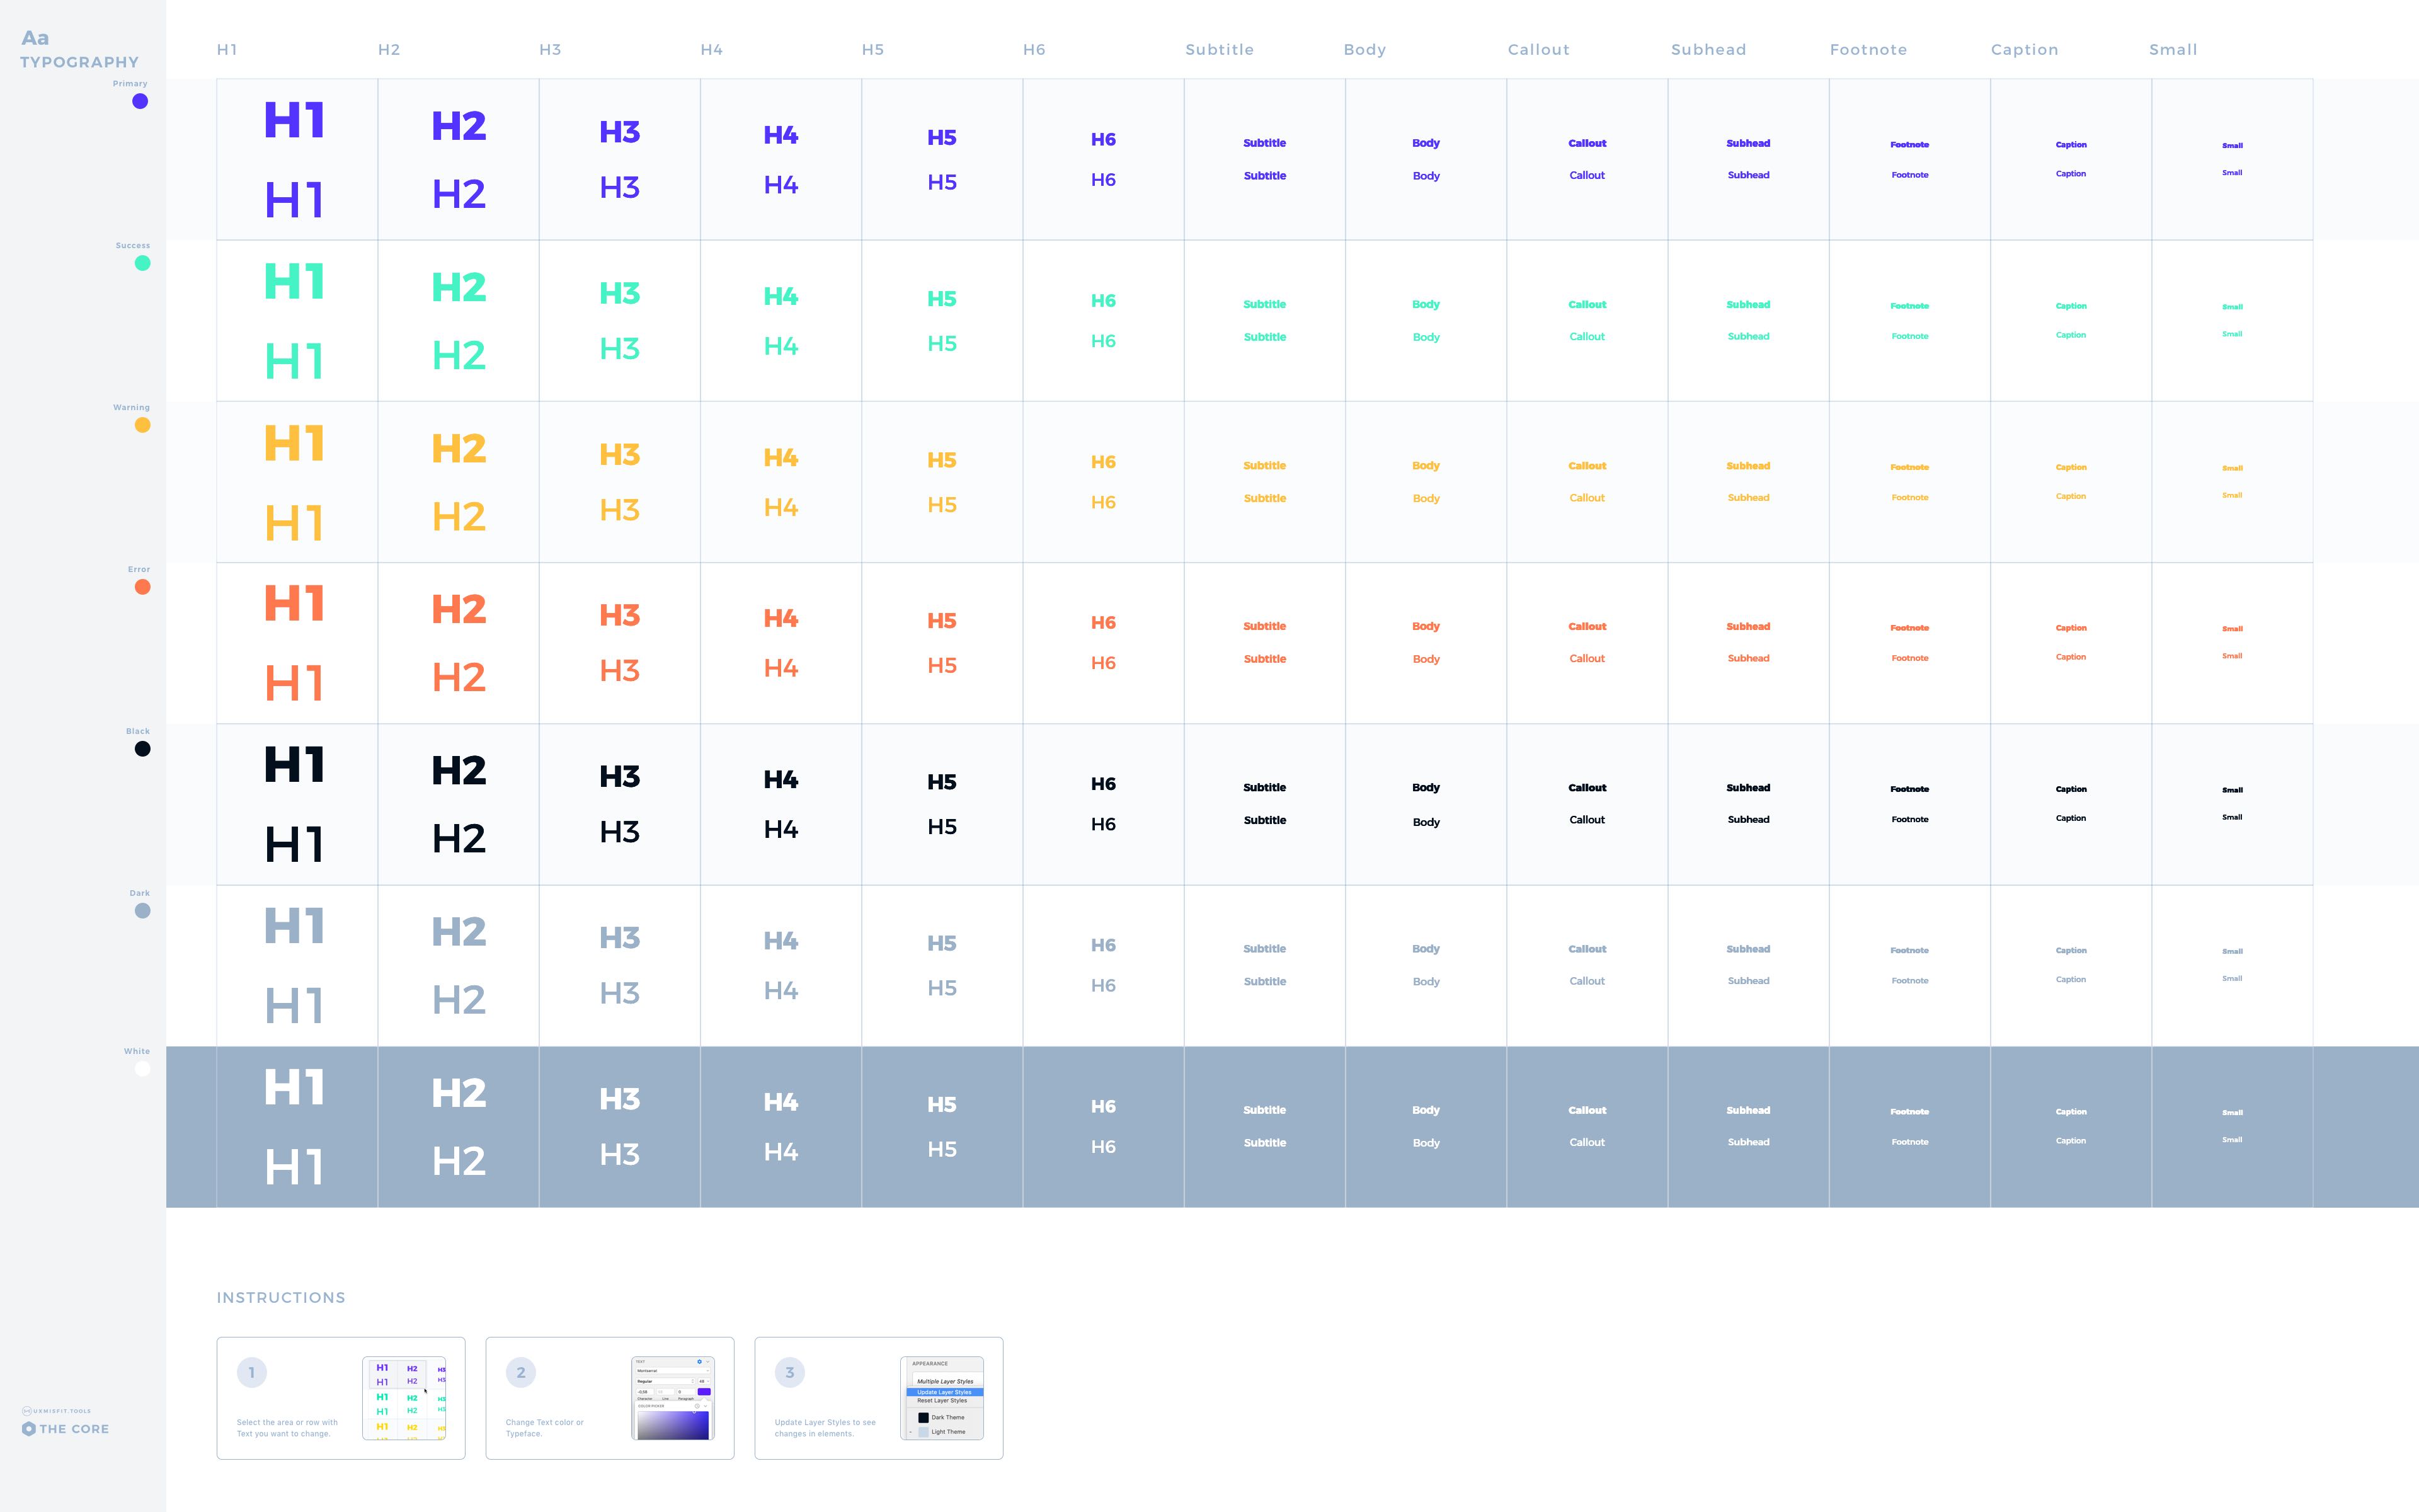Select the Success green color dot

click(x=143, y=263)
